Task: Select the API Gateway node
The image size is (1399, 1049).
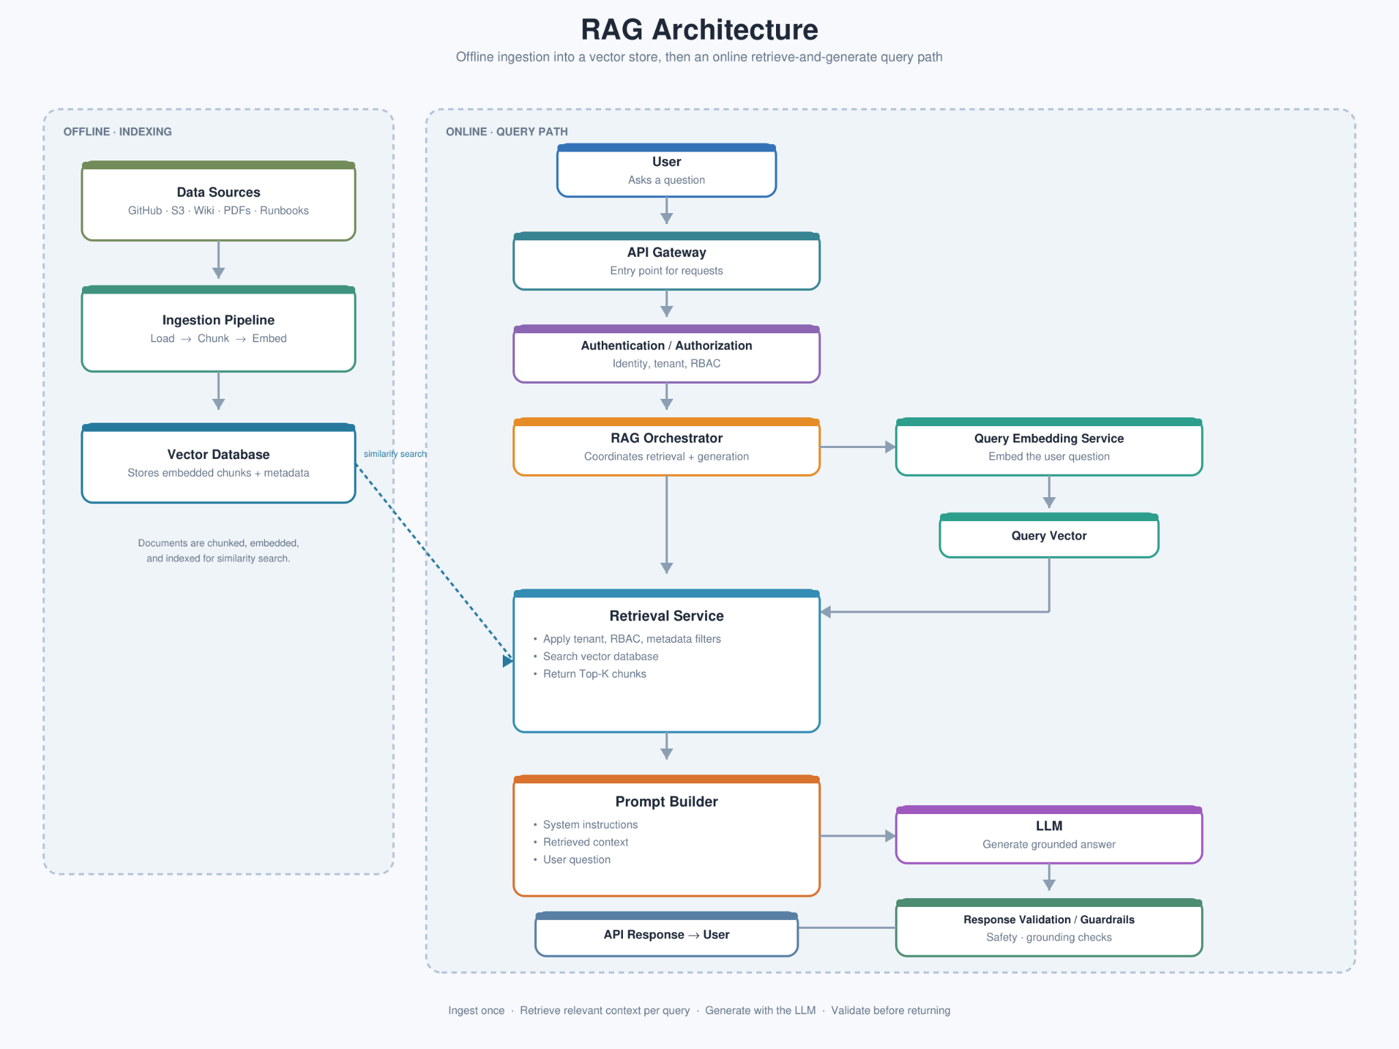Action: click(x=667, y=261)
